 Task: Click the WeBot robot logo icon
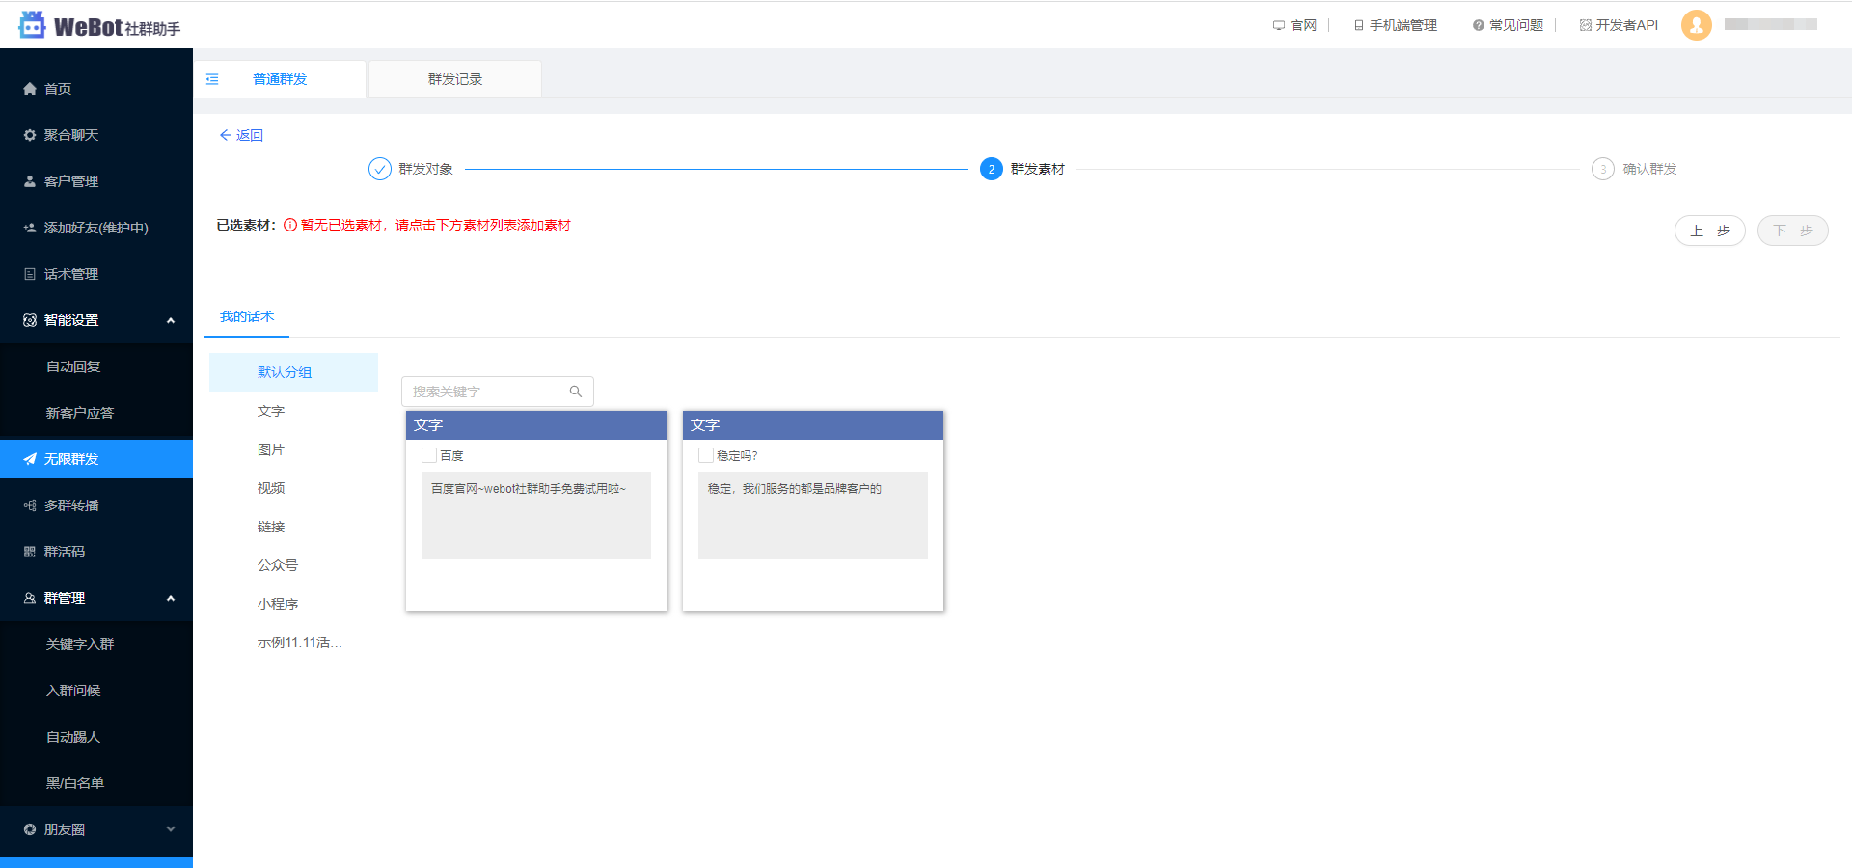coord(32,25)
